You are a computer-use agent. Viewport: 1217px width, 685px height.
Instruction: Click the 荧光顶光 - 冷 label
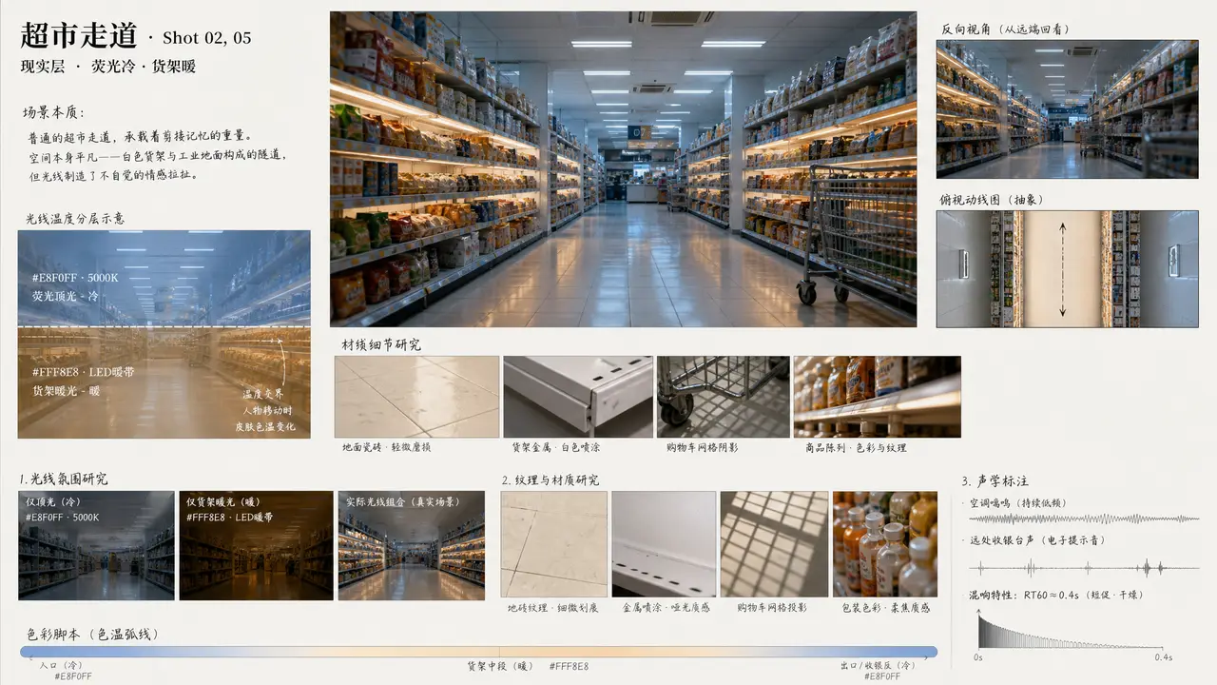click(65, 297)
